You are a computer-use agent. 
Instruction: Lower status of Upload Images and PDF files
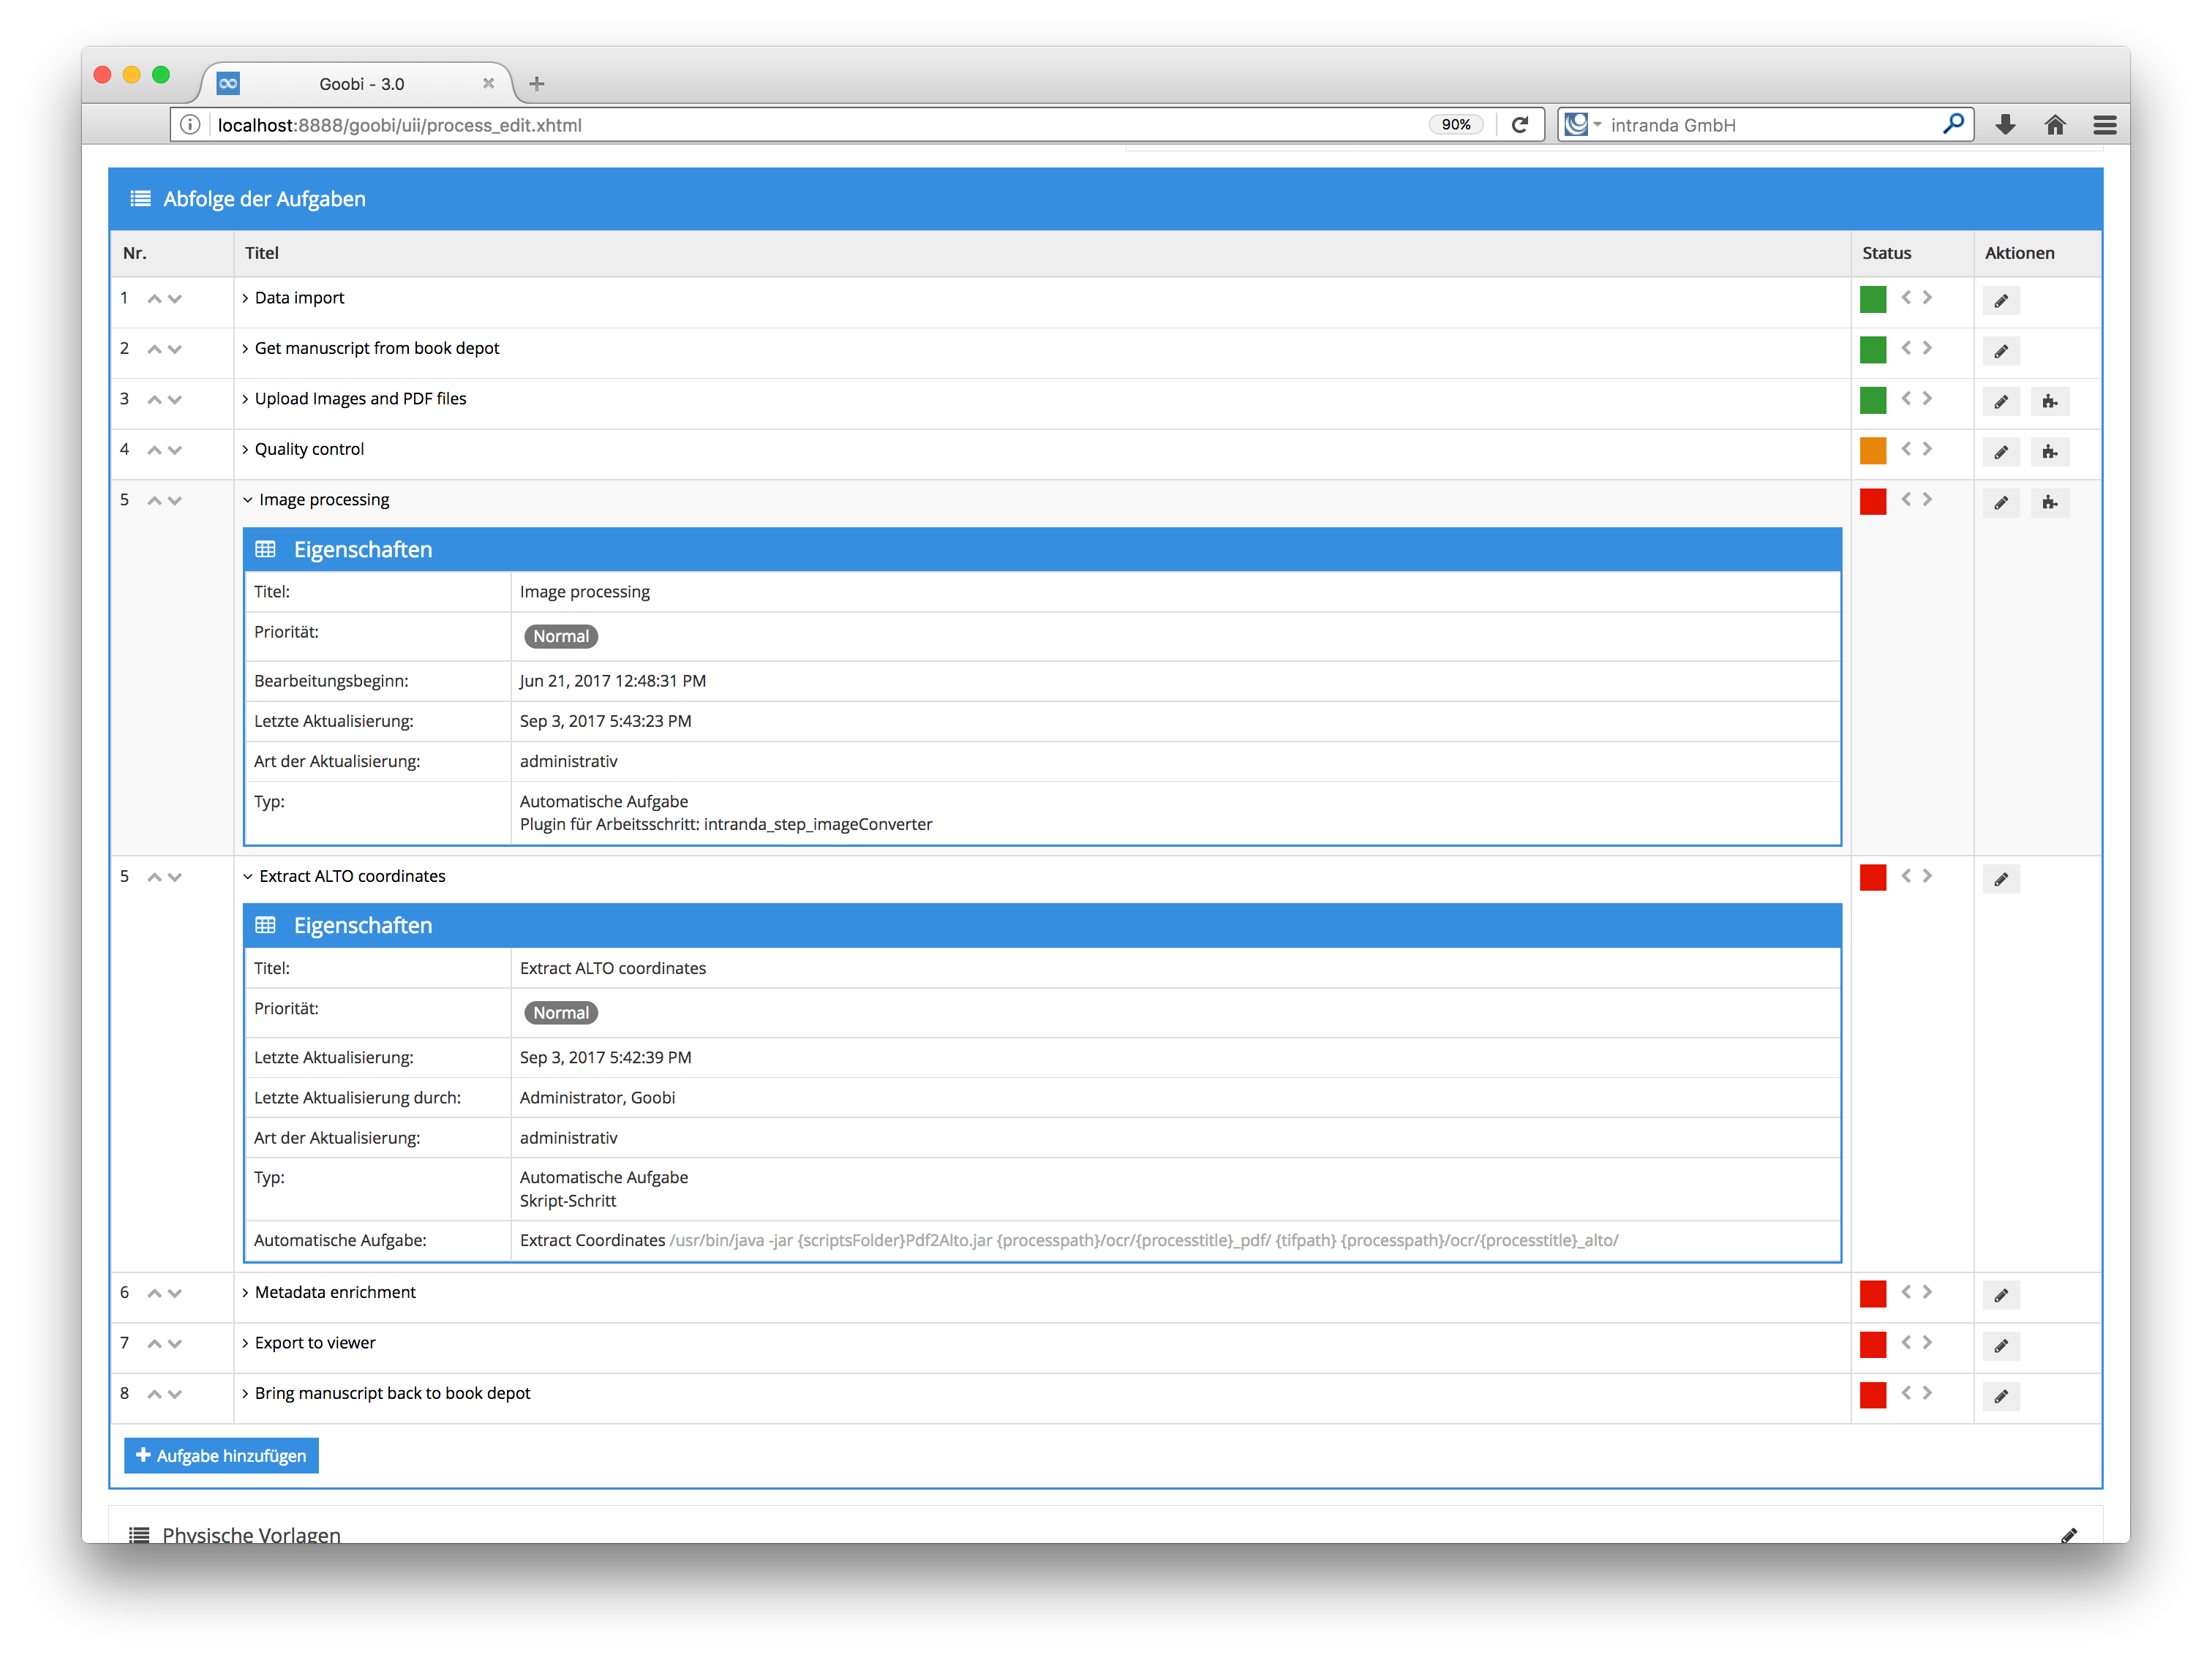point(1906,398)
